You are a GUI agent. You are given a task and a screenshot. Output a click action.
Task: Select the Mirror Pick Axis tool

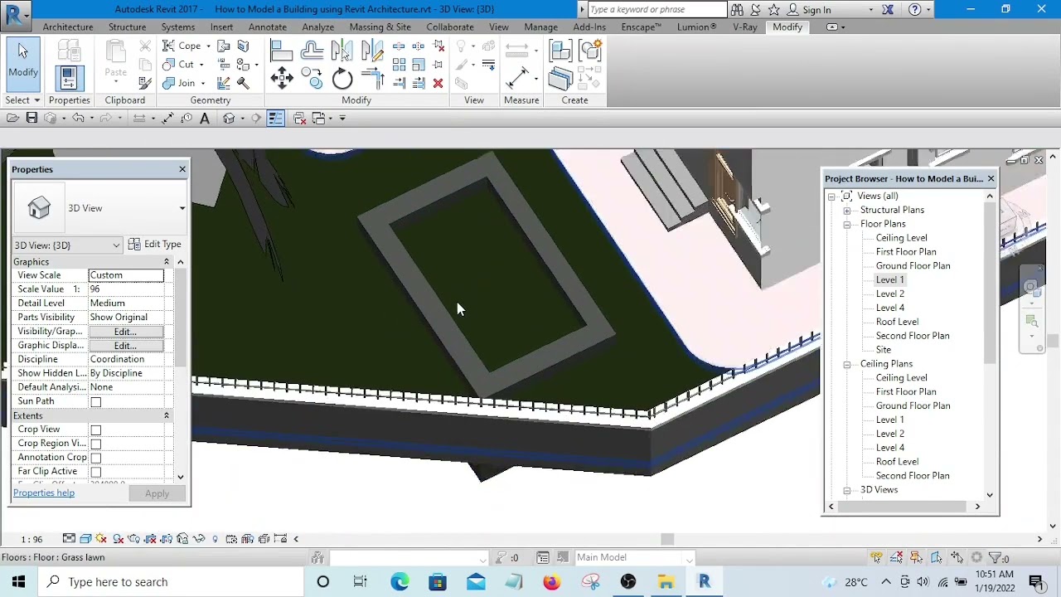tap(342, 51)
